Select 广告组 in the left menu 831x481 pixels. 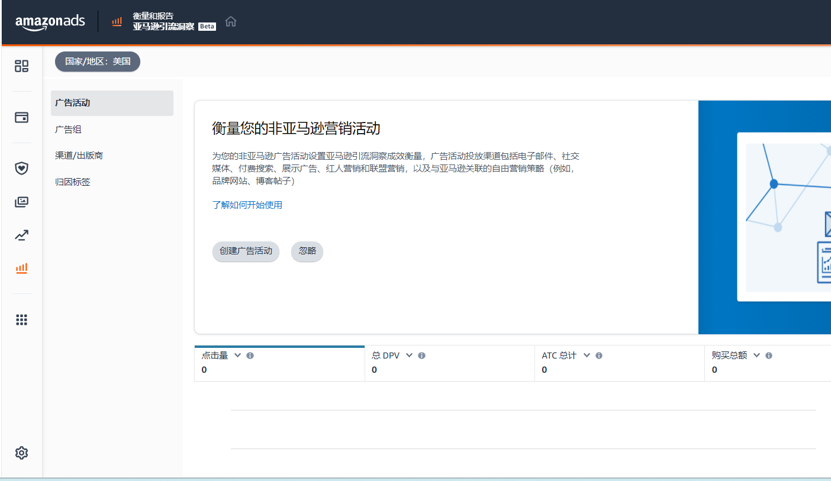(68, 130)
